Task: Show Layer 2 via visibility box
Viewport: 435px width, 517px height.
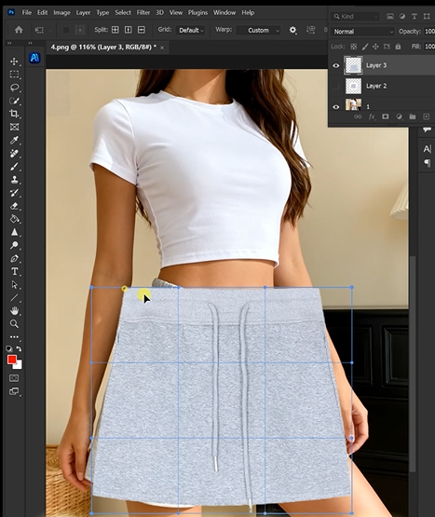Action: pos(335,86)
